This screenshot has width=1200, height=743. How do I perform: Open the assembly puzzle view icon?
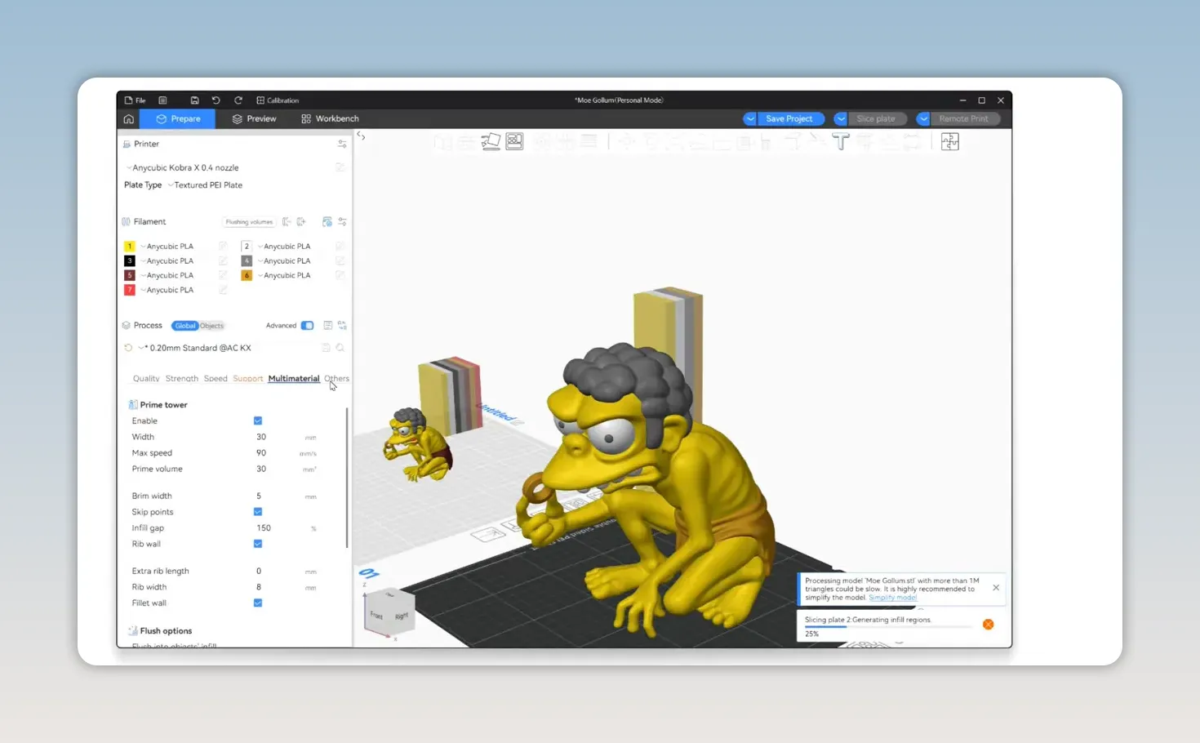pyautogui.click(x=949, y=142)
